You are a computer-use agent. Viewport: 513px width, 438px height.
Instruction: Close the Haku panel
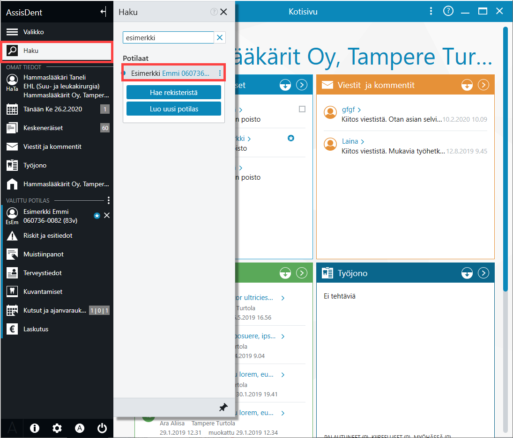(x=224, y=12)
